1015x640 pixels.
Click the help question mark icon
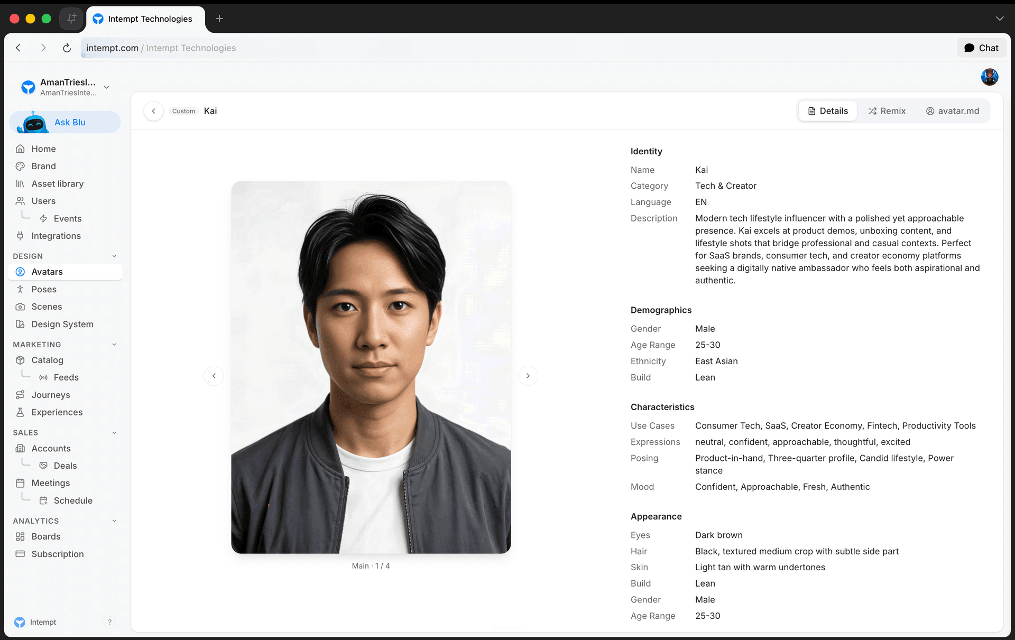[x=109, y=623]
